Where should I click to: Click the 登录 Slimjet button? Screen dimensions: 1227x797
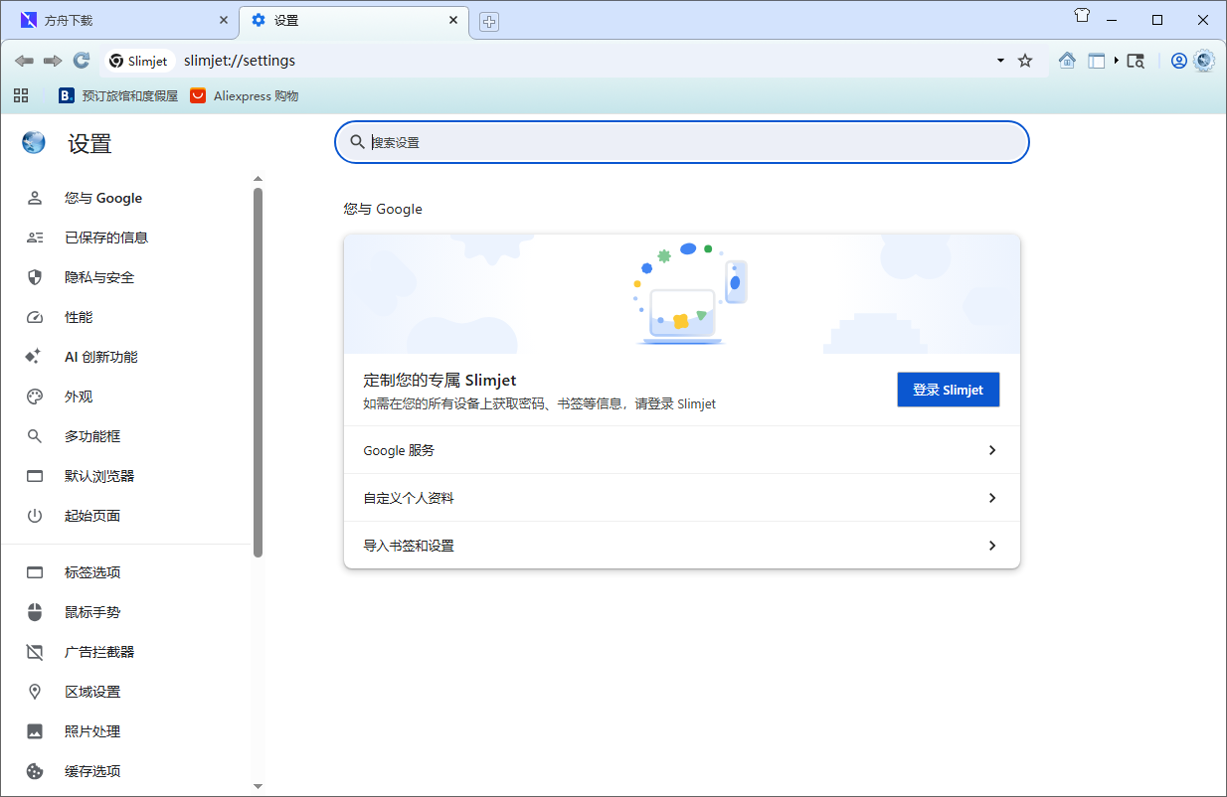[948, 390]
